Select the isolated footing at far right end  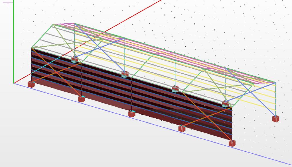coord(276,119)
